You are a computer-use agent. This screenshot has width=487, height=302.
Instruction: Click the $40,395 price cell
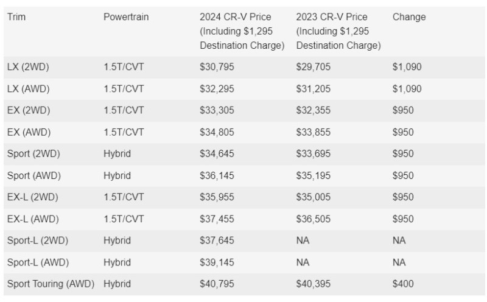click(x=314, y=284)
